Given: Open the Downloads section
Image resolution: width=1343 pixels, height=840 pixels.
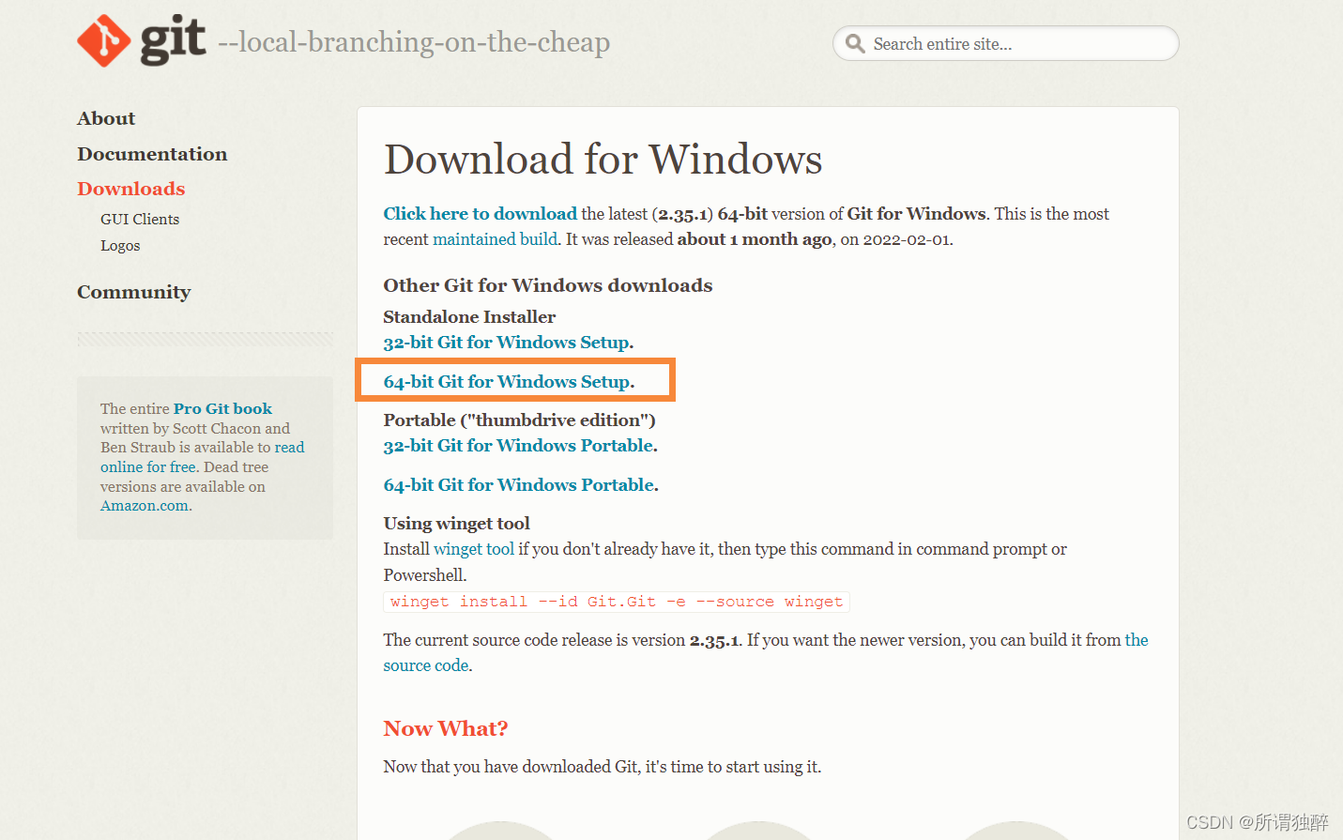Looking at the screenshot, I should 131,189.
